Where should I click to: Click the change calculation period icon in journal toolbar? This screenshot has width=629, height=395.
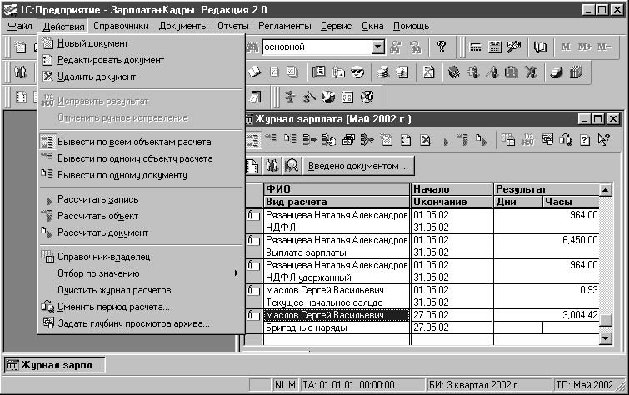566,140
